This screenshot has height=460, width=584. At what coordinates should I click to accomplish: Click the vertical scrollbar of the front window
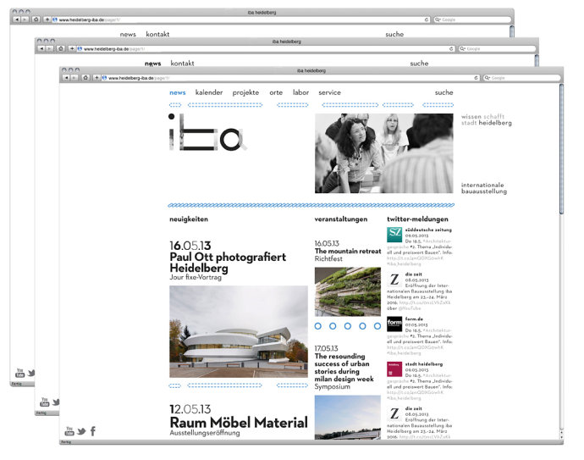click(561, 149)
